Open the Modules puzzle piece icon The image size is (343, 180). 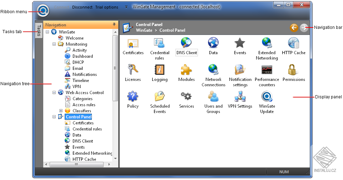pos(186,70)
